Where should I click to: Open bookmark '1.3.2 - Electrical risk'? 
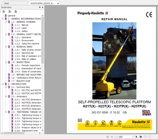(24, 53)
